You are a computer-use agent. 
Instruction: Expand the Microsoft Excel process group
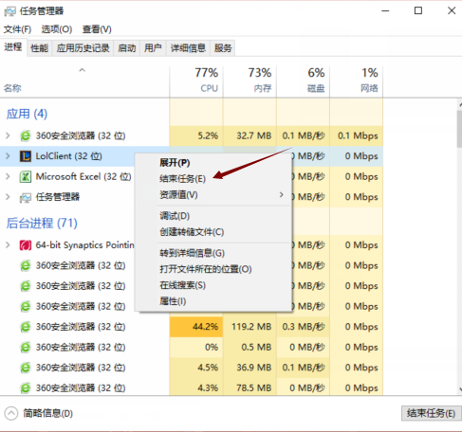coord(8,176)
